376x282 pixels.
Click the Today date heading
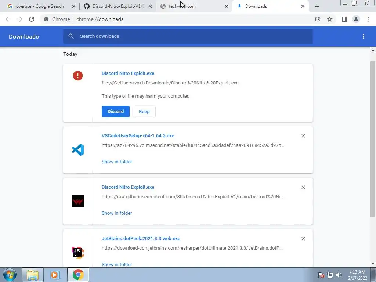[x=70, y=54]
